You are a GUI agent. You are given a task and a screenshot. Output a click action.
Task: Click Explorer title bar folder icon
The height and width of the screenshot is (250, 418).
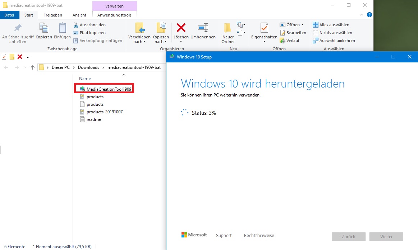tap(5, 5)
